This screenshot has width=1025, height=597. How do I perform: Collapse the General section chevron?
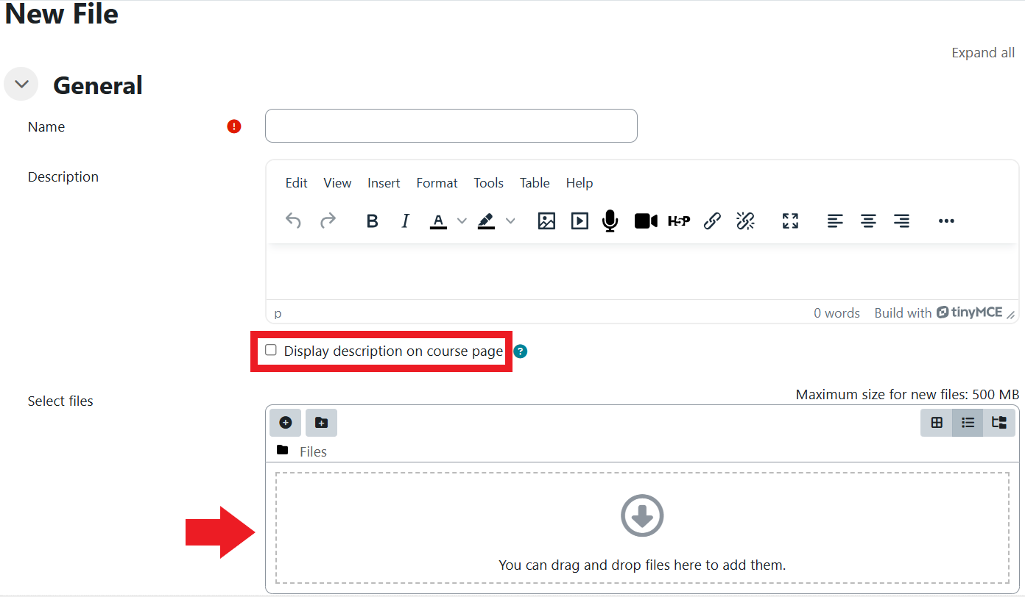[21, 85]
